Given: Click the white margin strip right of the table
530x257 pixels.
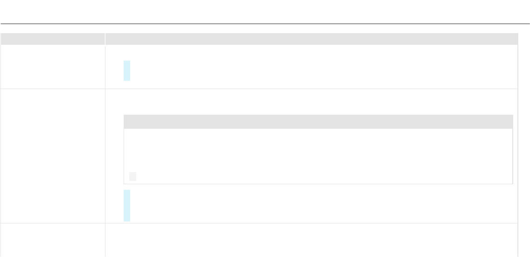Looking at the screenshot, I should coord(524,140).
